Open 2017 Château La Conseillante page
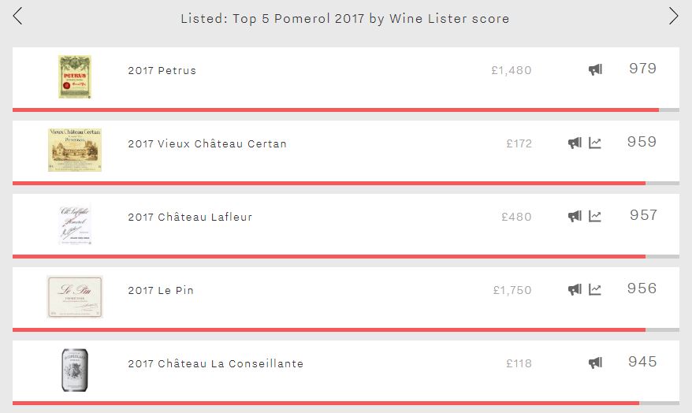 (215, 363)
